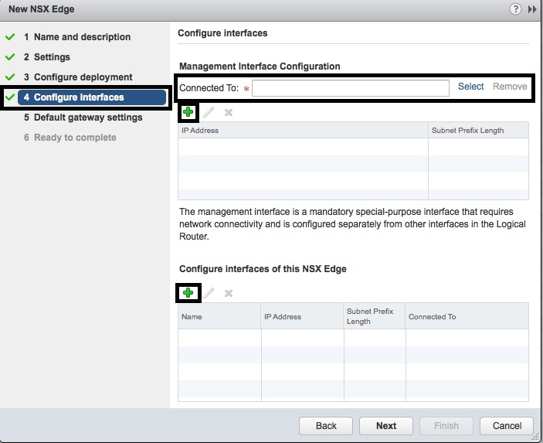Open step 3 Configure deployment
The image size is (543, 443).
coord(83,77)
